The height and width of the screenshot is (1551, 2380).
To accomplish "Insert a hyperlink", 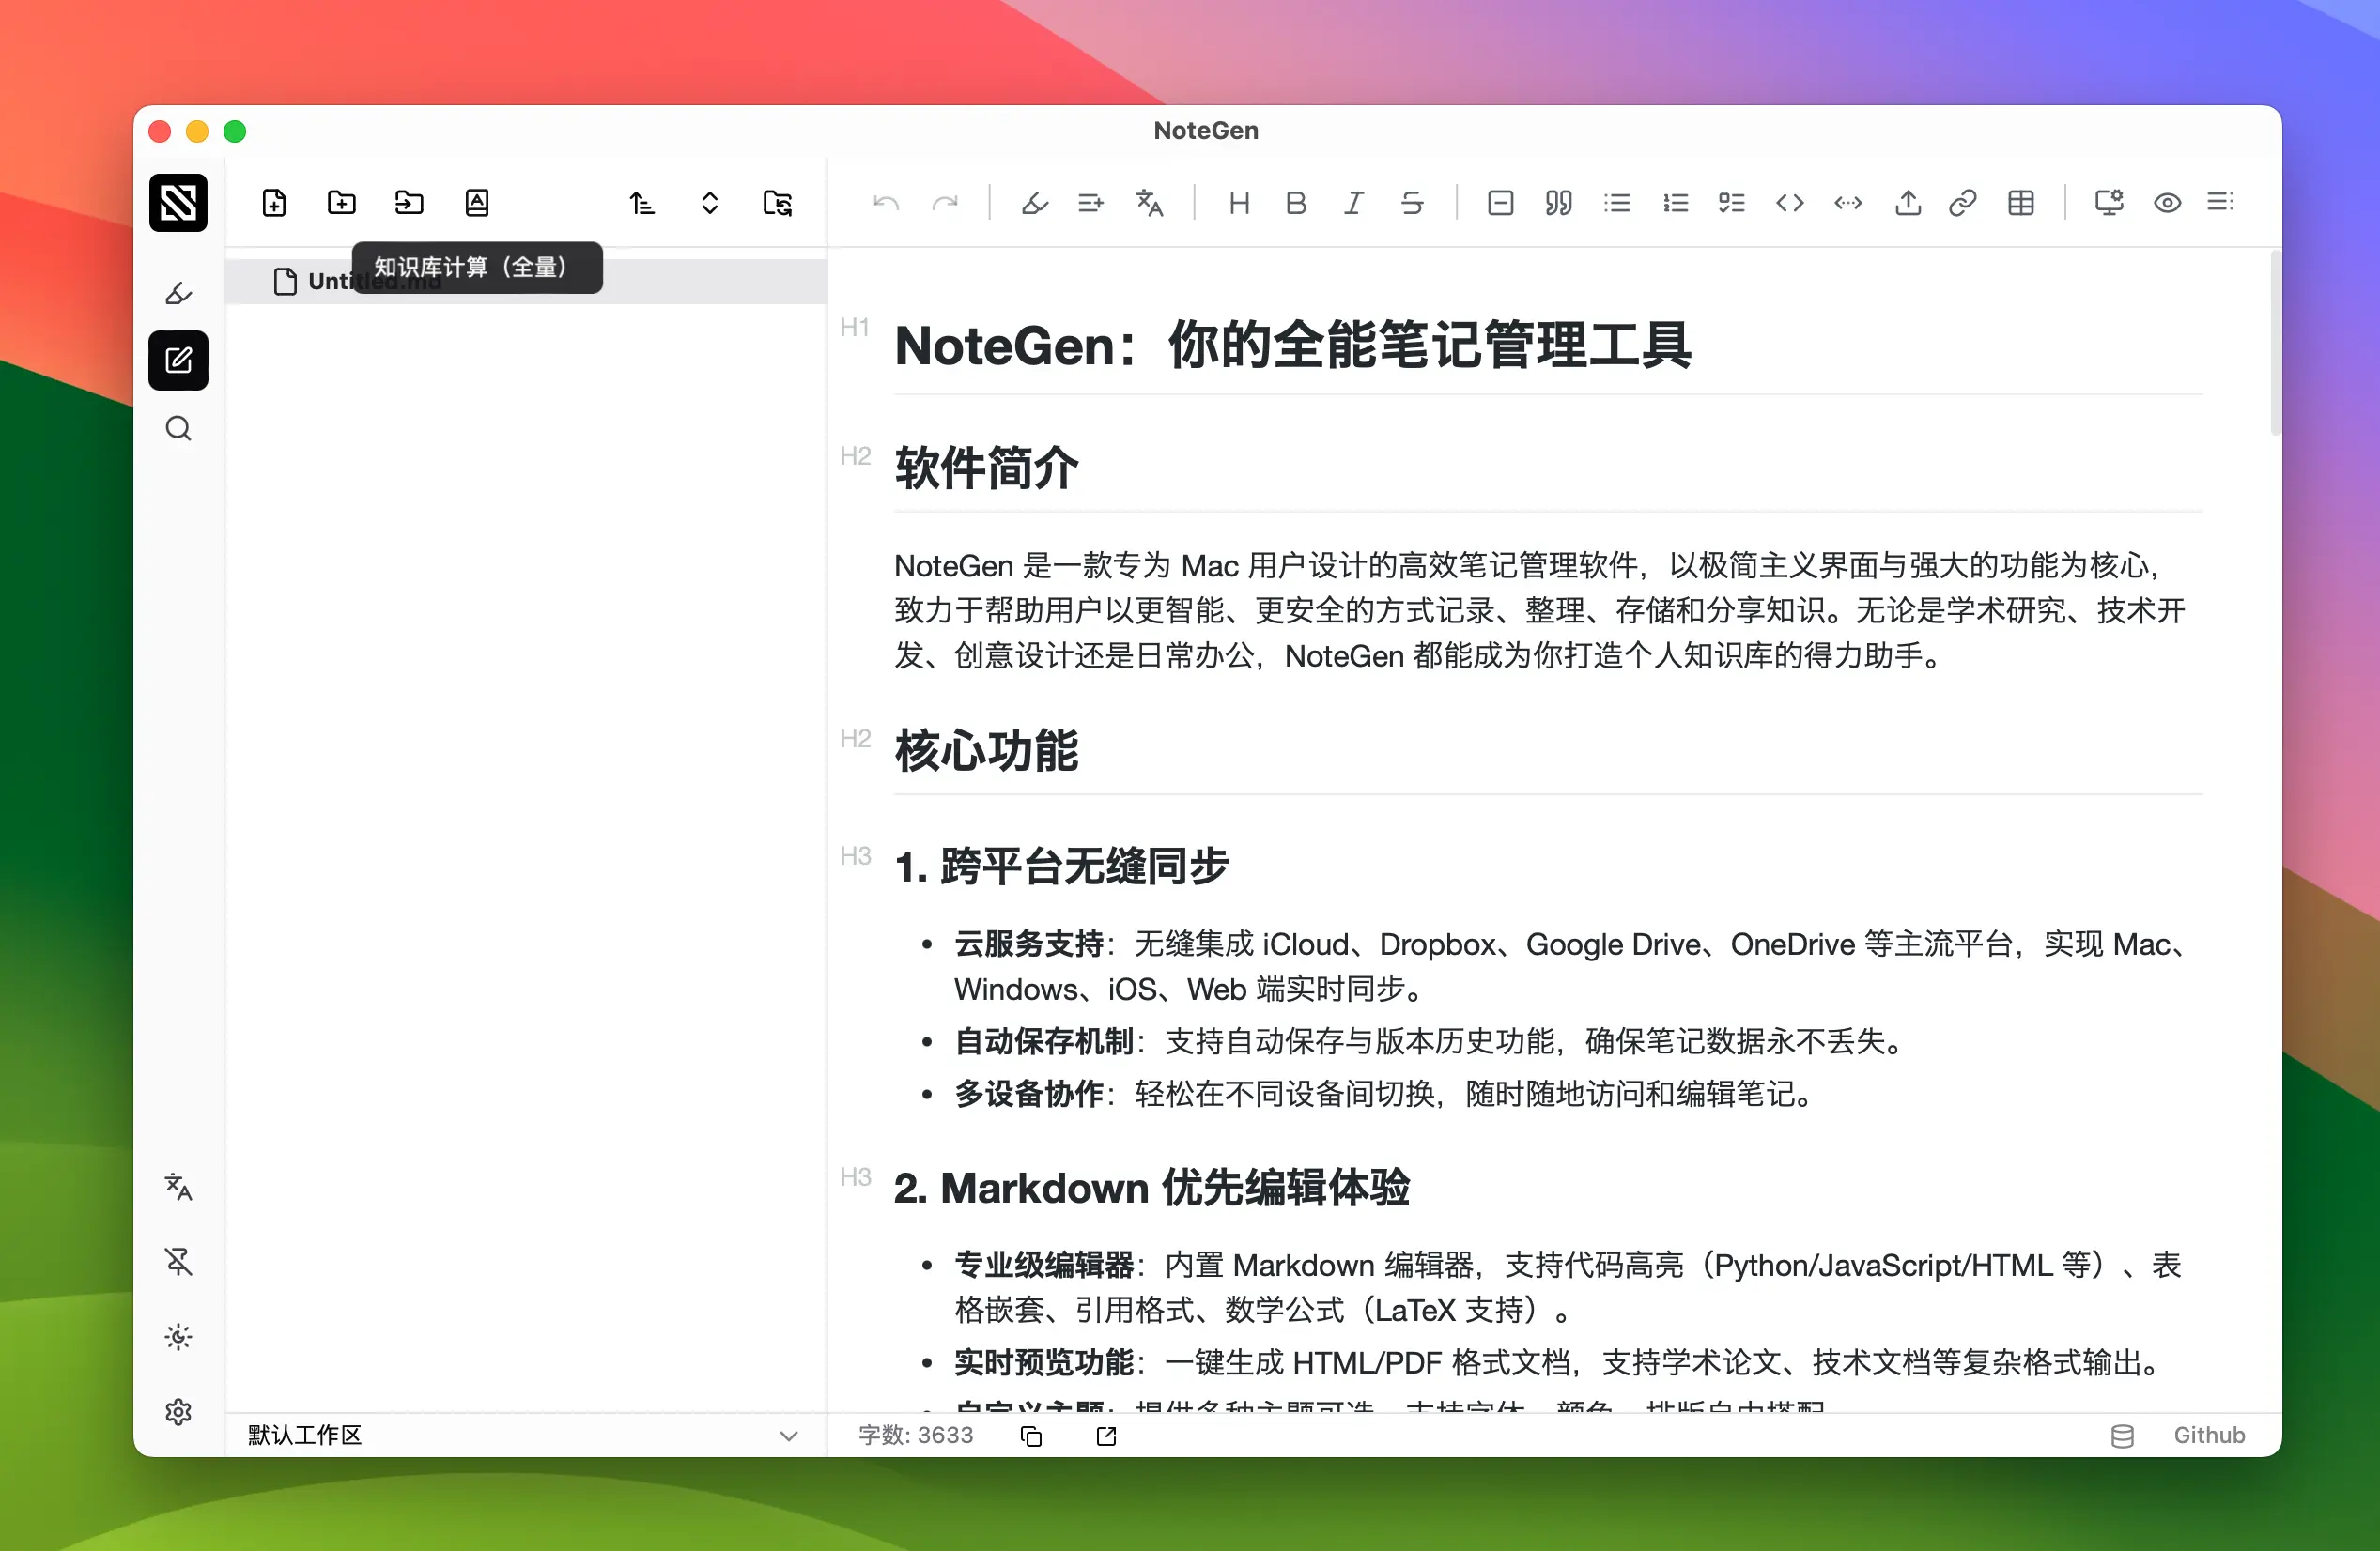I will [1963, 203].
